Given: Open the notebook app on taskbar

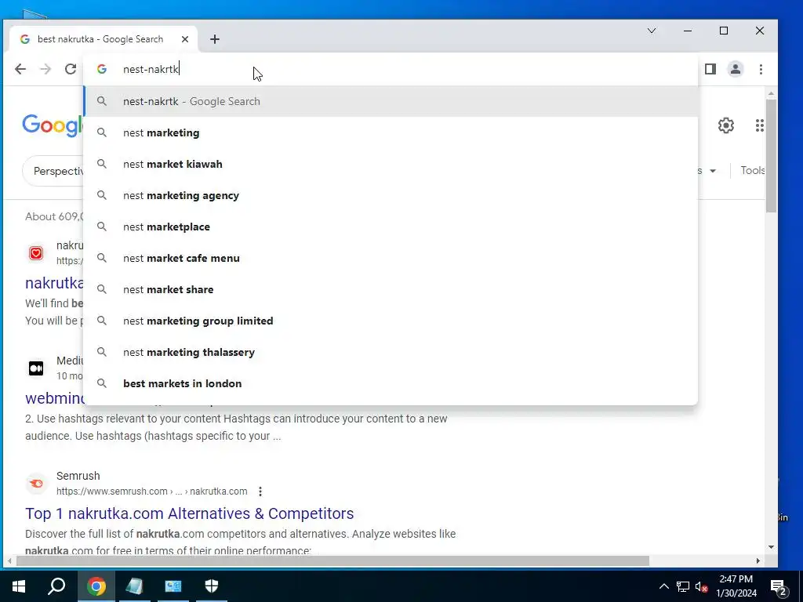Looking at the screenshot, I should click(134, 586).
